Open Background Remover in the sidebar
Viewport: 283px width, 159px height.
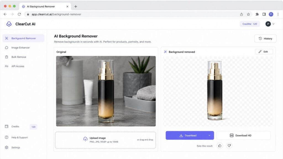(23, 38)
